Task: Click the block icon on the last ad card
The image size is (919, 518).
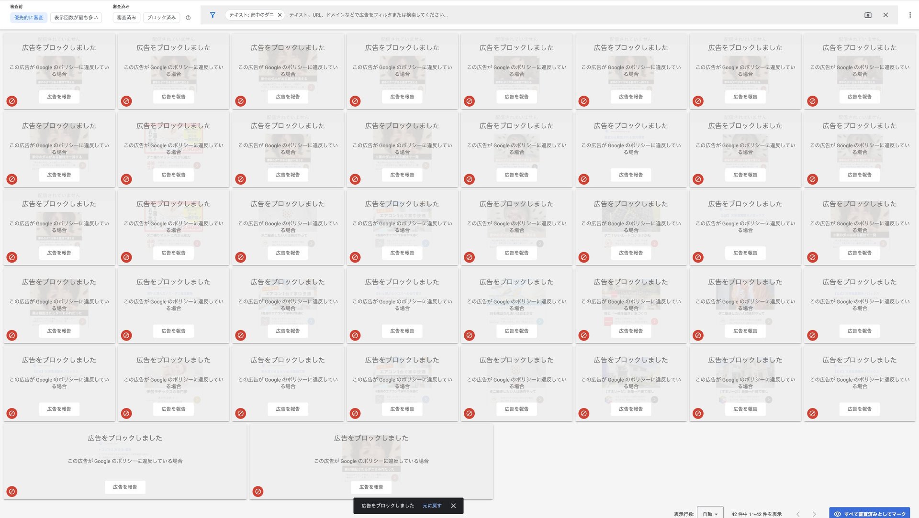Action: pos(258,491)
